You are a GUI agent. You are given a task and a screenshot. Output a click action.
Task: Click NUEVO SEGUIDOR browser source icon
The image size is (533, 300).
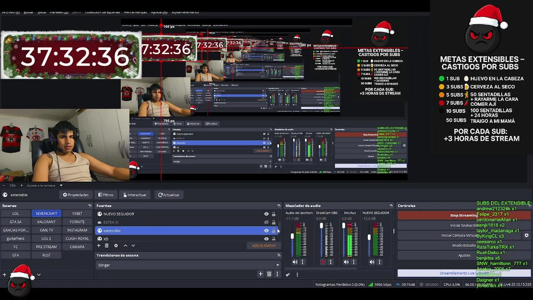pyautogui.click(x=100, y=214)
